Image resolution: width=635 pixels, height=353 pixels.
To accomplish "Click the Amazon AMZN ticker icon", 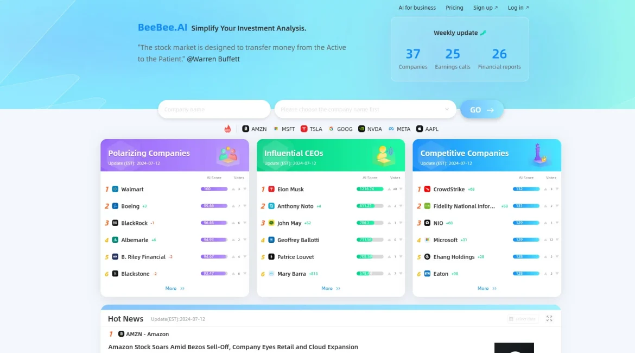I will (245, 129).
